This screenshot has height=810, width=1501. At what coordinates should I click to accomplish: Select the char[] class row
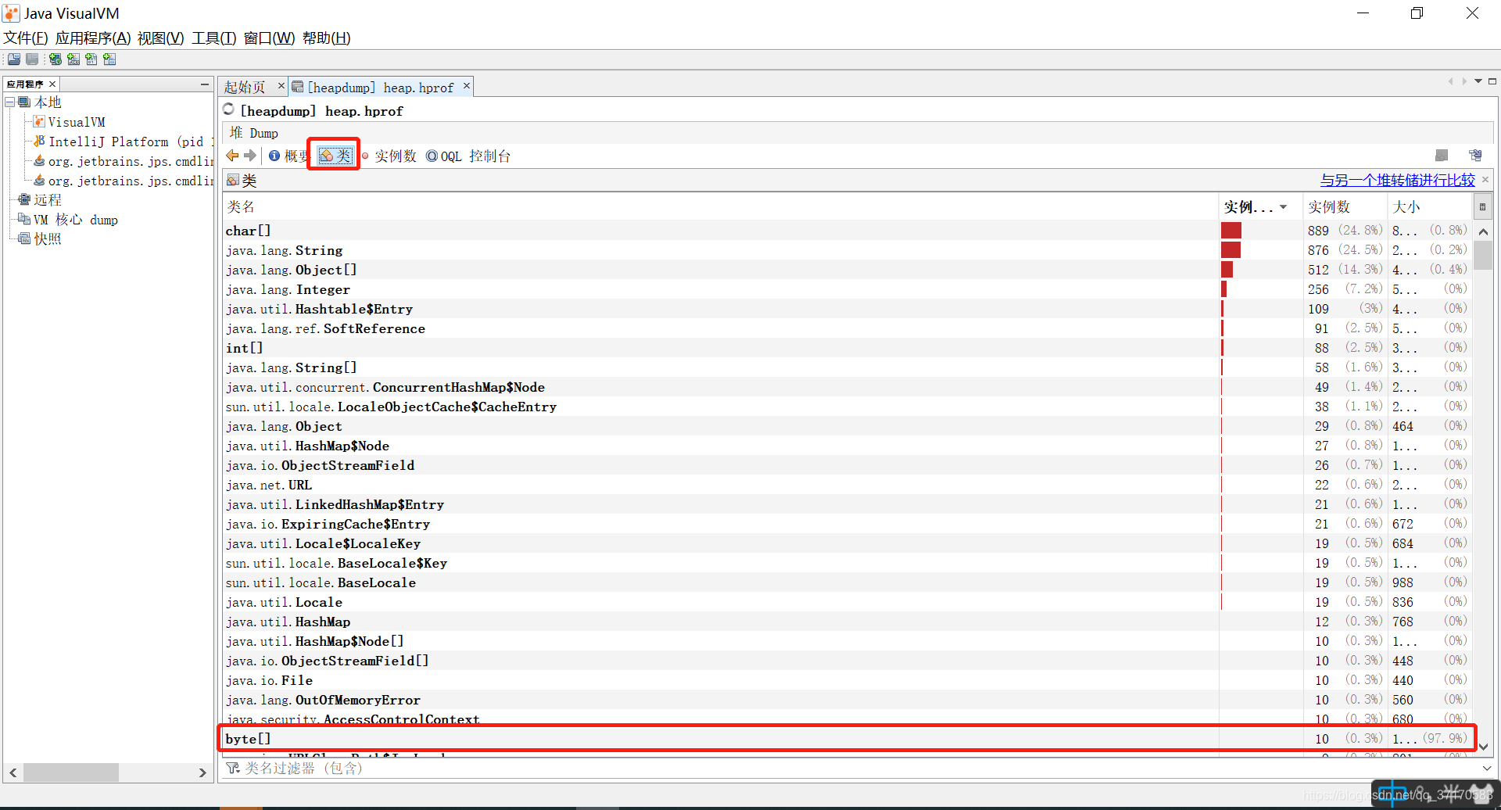point(848,231)
